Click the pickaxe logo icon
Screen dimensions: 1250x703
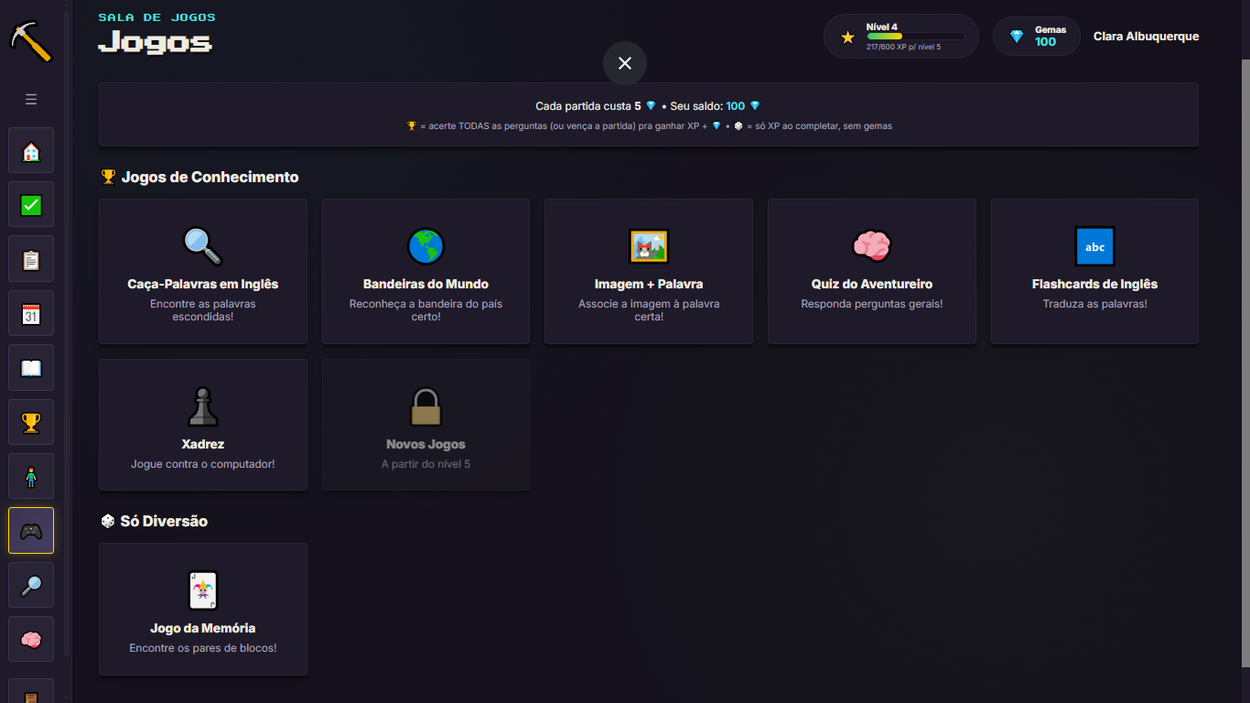pos(31,41)
